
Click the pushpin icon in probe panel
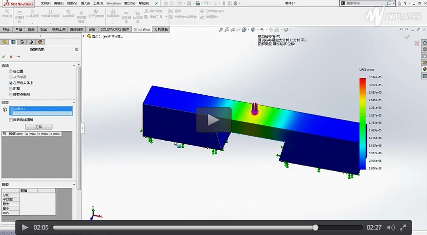(x=18, y=57)
